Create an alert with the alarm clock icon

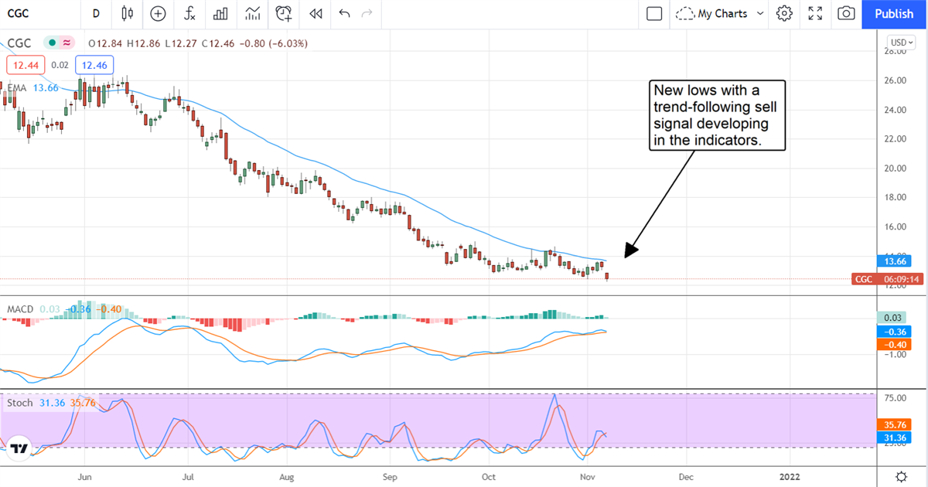tap(284, 13)
